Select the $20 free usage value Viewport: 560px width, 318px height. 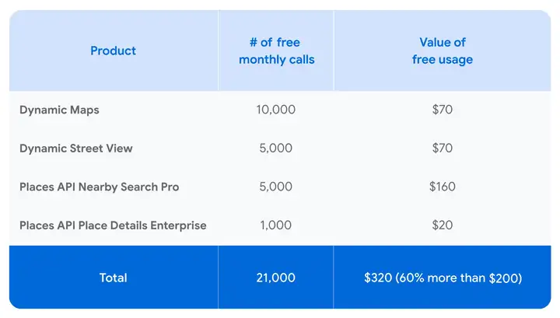(x=442, y=225)
